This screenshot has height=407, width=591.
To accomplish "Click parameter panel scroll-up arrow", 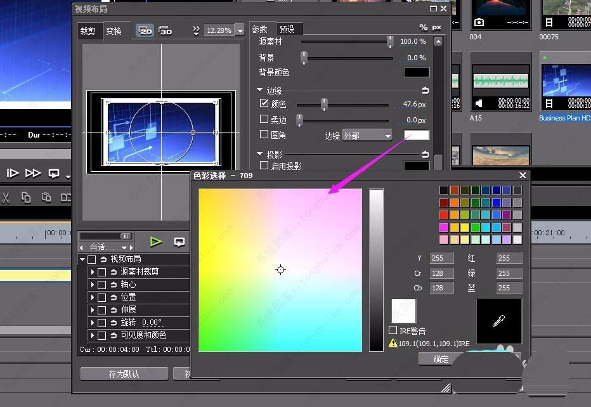I will (438, 41).
